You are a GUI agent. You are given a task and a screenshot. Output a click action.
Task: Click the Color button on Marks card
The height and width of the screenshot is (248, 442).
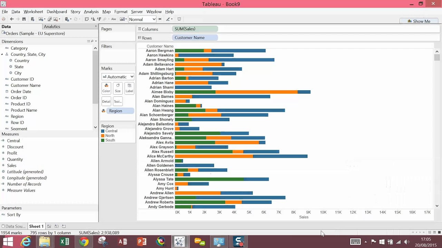coord(106,88)
